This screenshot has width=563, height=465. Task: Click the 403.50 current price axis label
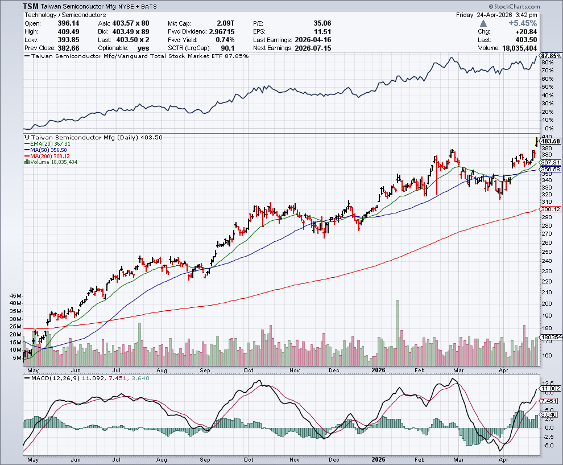pos(550,141)
